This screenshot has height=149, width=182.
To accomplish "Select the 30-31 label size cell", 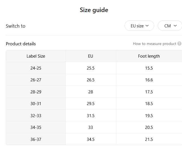I will pyautogui.click(x=36, y=104).
